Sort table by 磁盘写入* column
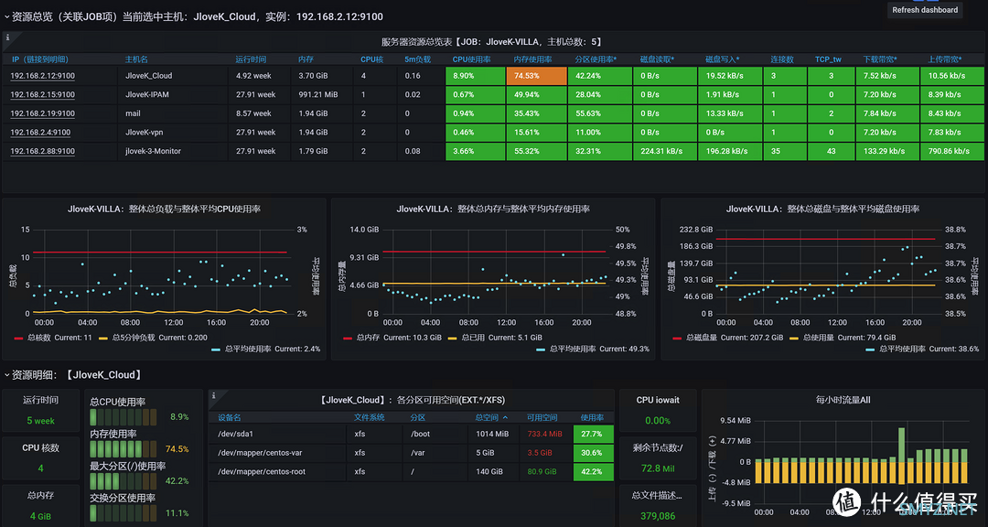Image resolution: width=988 pixels, height=527 pixels. tap(723, 59)
